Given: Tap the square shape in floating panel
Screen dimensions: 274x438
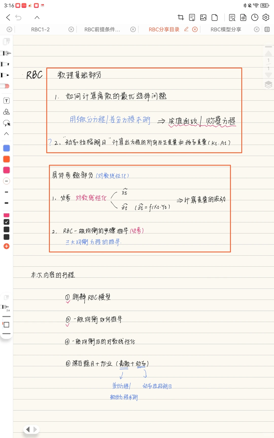Looking at the screenshot, I should point(6,325).
